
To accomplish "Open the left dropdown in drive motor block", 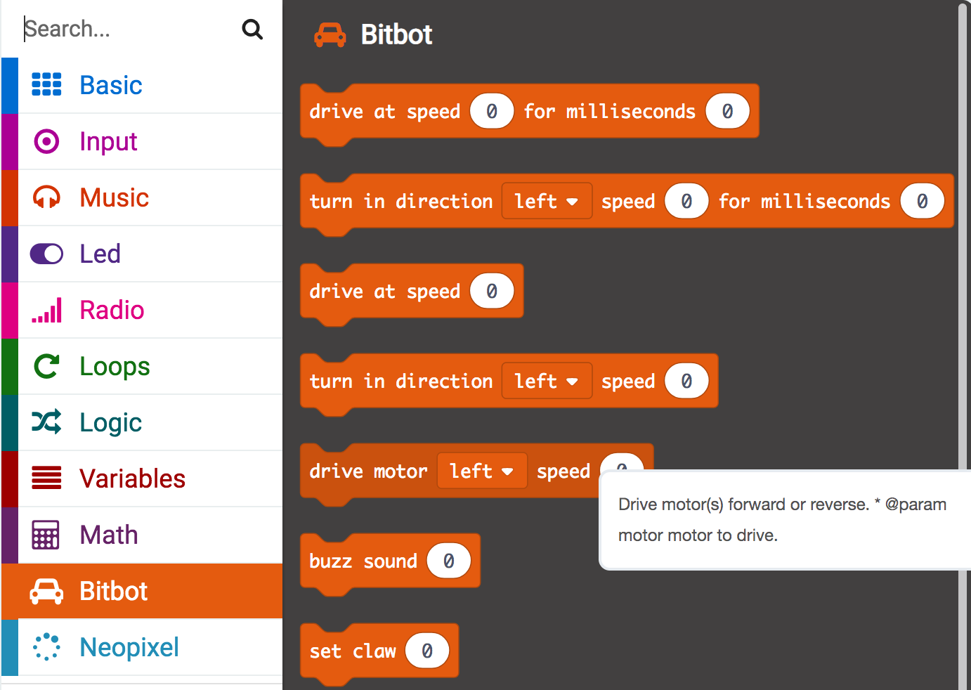I will tap(482, 471).
